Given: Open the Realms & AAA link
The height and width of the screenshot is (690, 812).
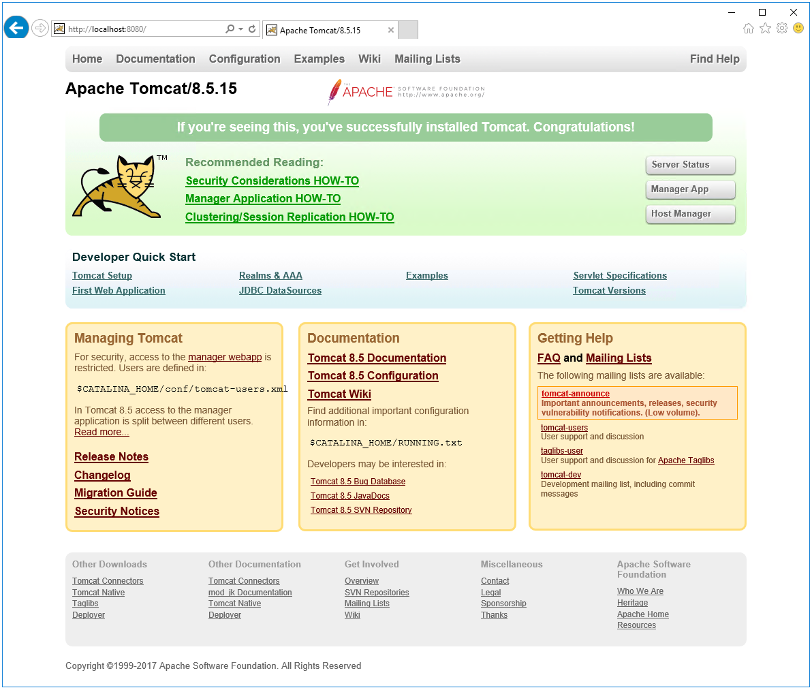Looking at the screenshot, I should (270, 276).
